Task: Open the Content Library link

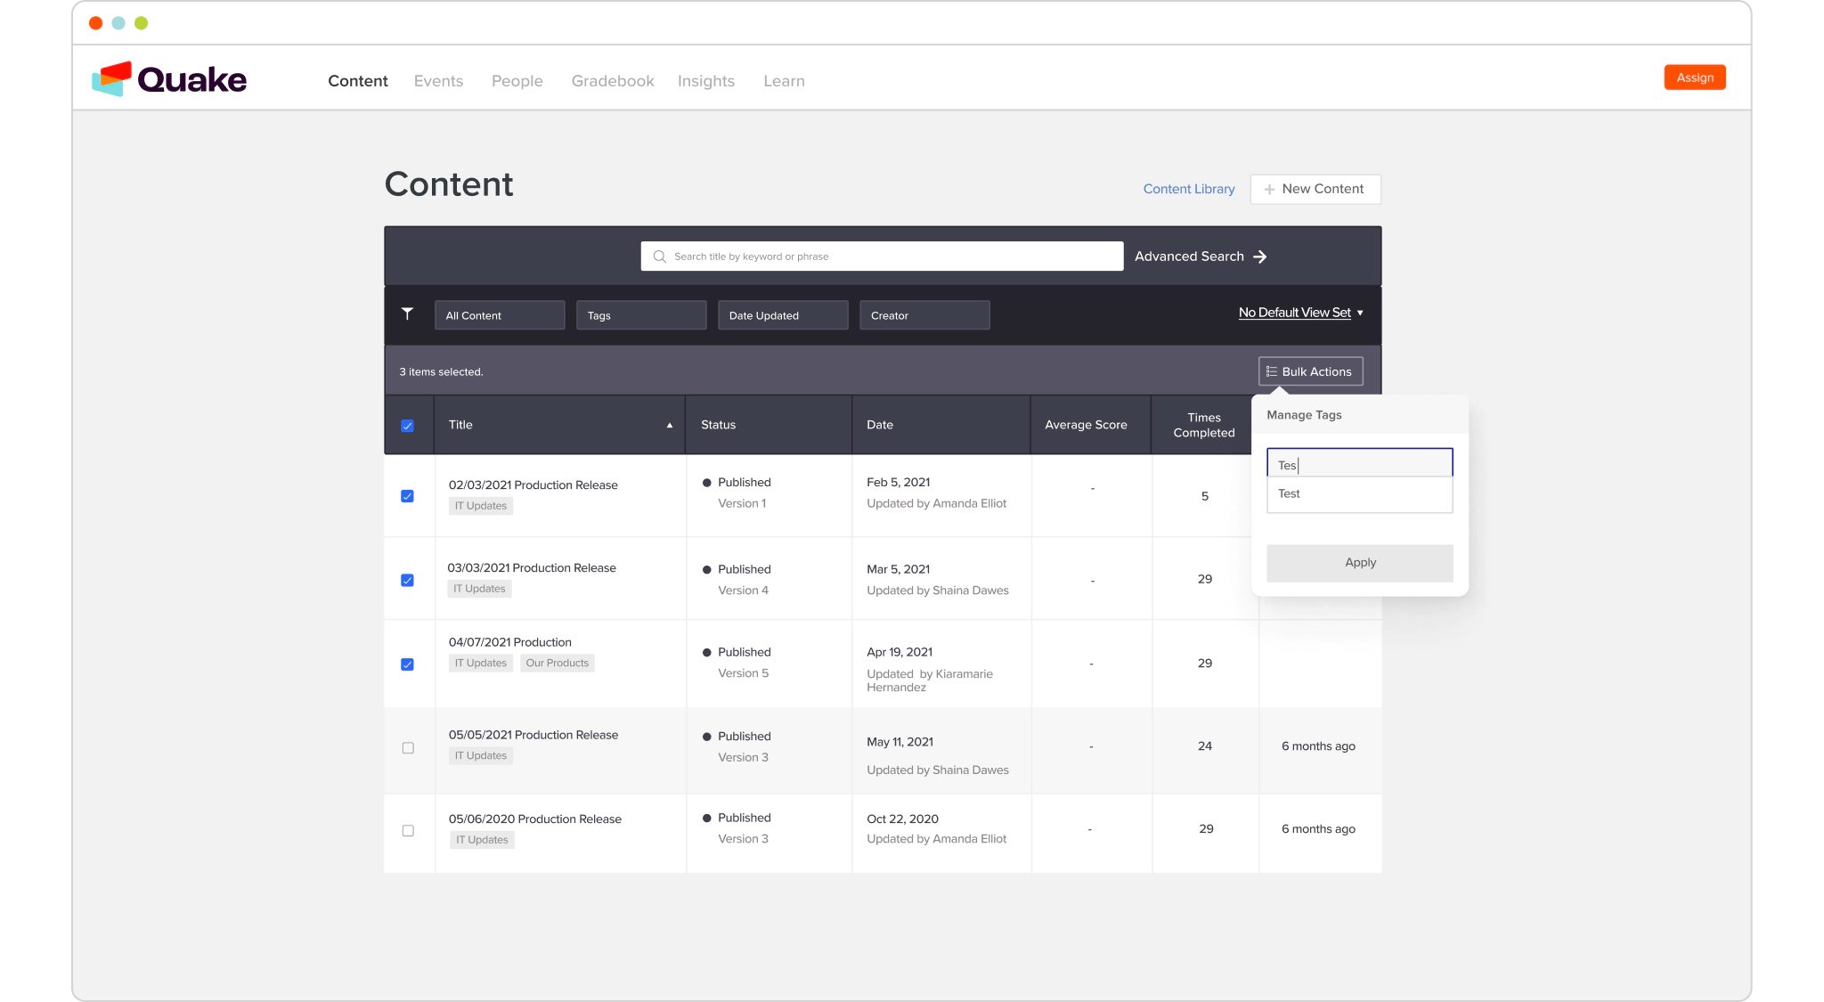Action: coord(1189,189)
